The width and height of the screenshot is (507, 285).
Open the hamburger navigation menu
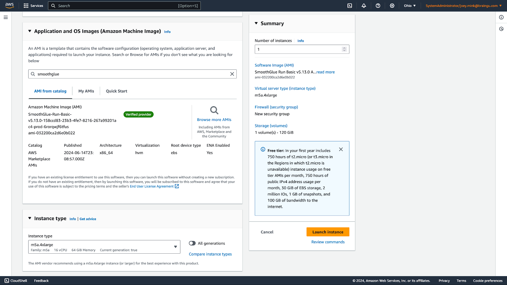(6, 17)
